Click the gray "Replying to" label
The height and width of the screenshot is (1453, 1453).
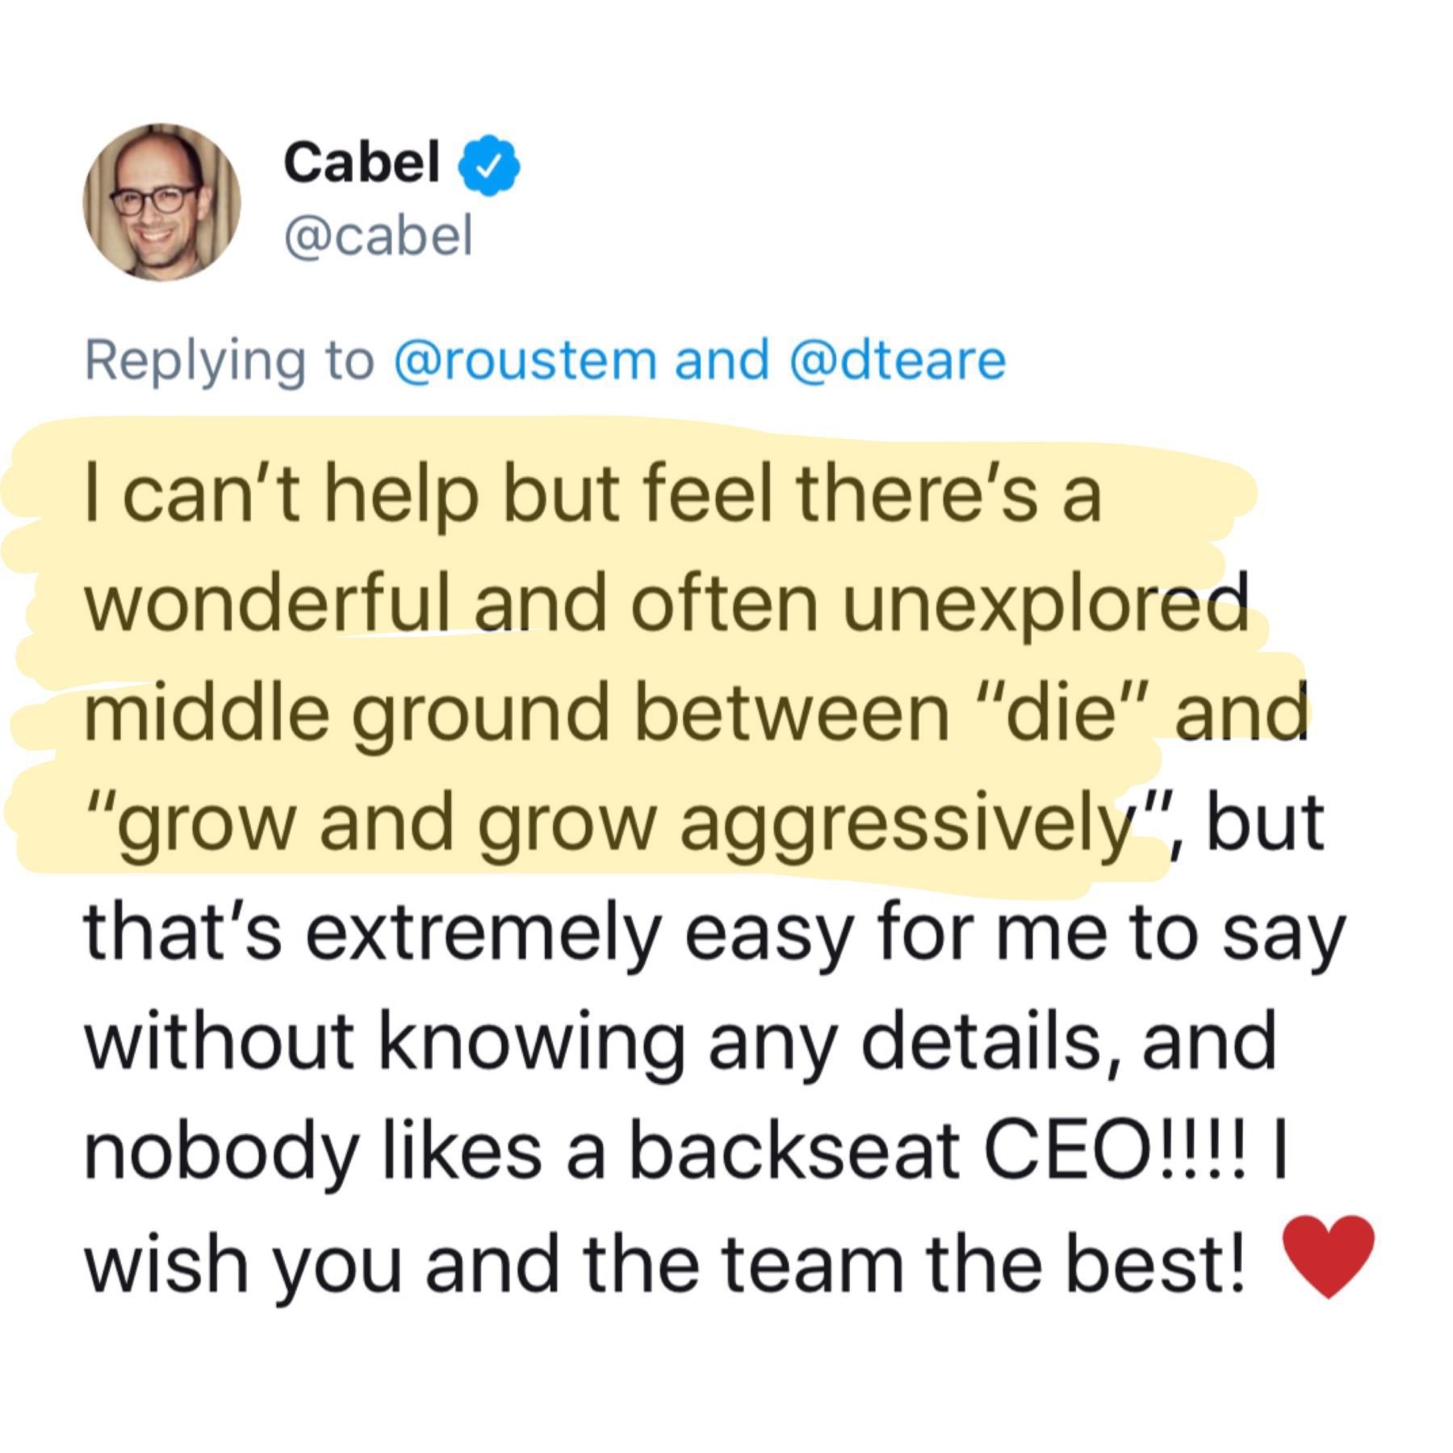(229, 361)
